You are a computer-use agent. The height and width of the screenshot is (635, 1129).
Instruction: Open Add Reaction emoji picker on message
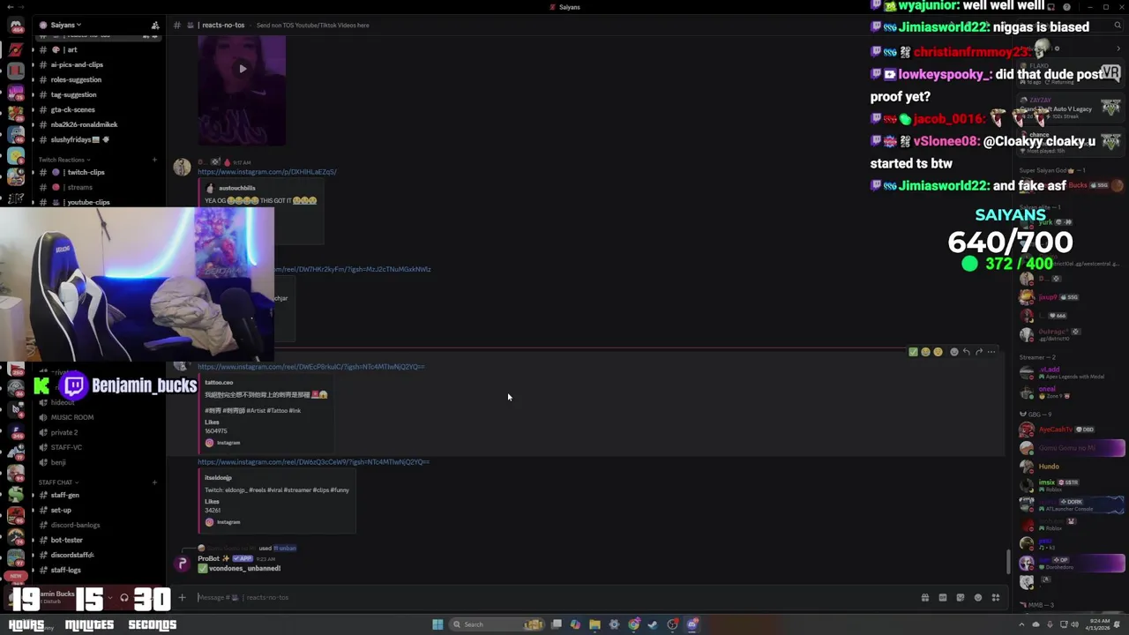[953, 352]
